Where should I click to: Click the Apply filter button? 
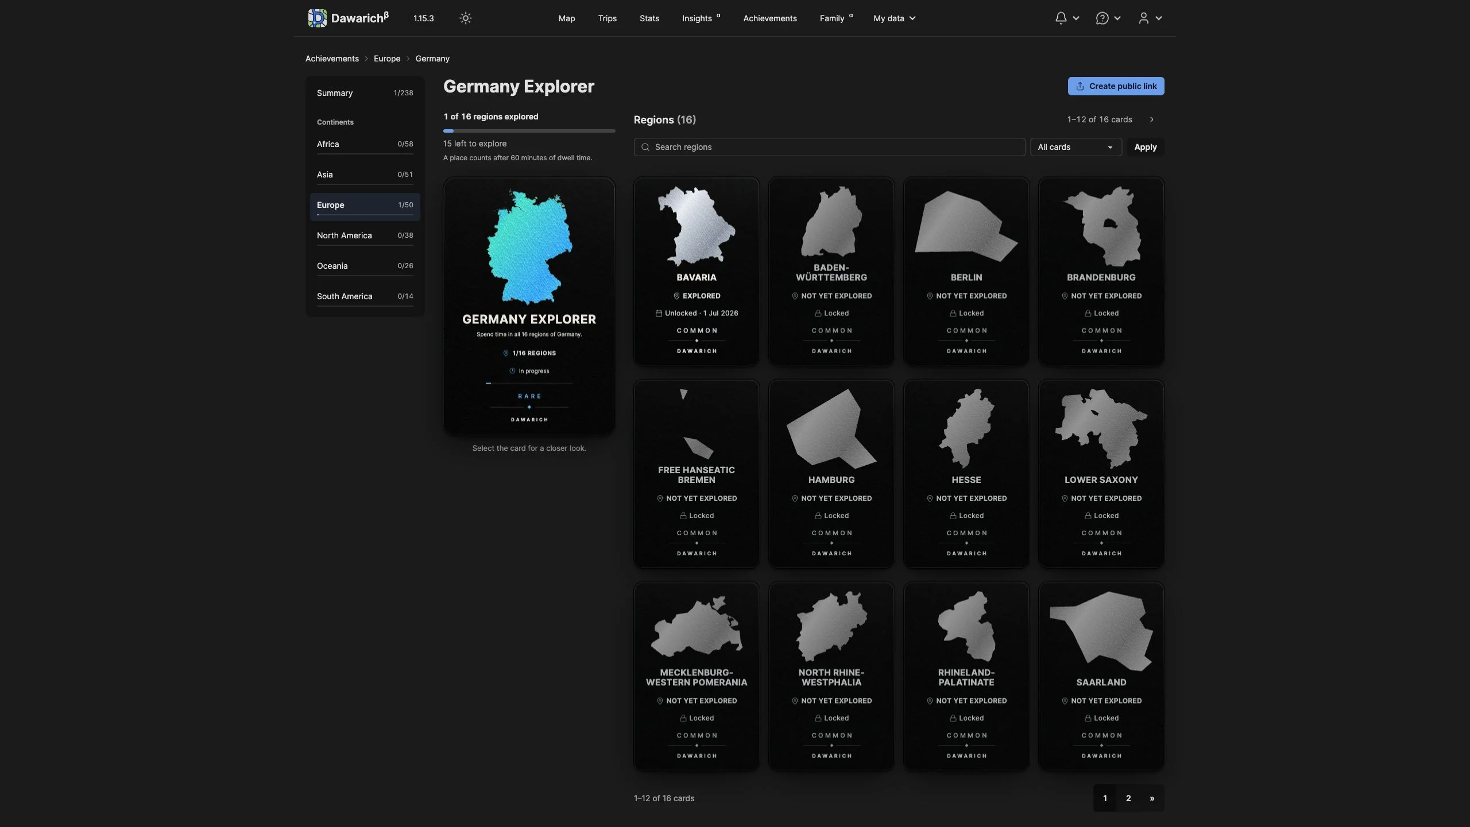[1145, 147]
